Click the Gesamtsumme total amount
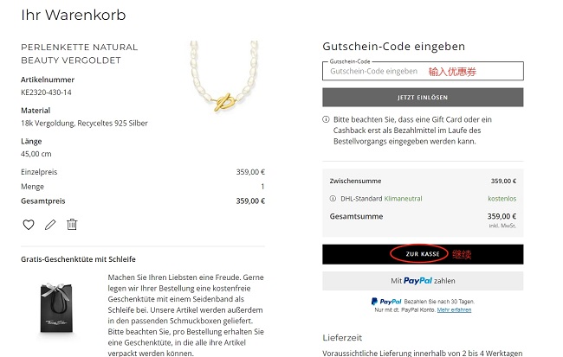This screenshot has width=563, height=357. (502, 216)
